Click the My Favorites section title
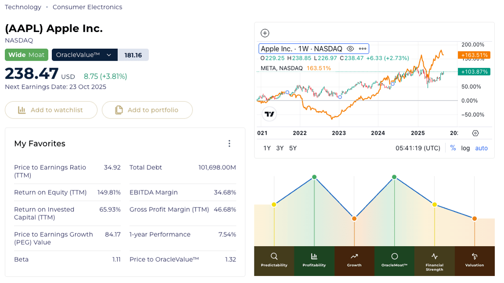The image size is (504, 283). (x=40, y=143)
